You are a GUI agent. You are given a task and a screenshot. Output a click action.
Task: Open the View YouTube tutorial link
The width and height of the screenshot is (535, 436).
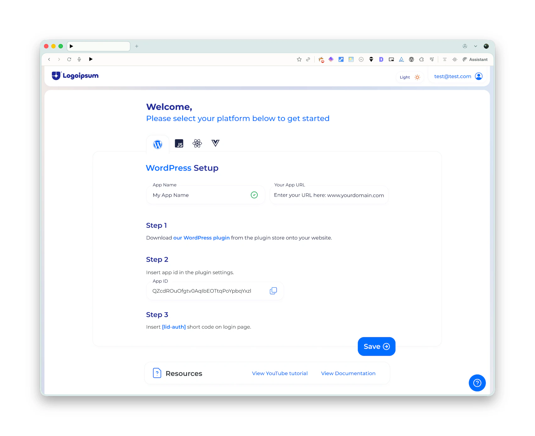(280, 373)
